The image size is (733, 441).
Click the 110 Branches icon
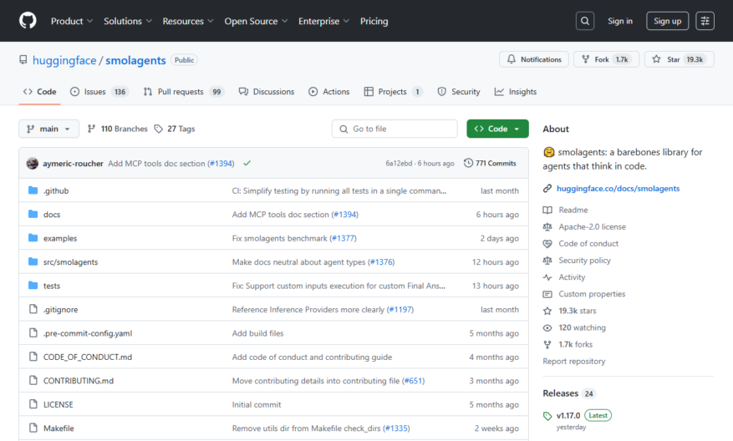(92, 129)
